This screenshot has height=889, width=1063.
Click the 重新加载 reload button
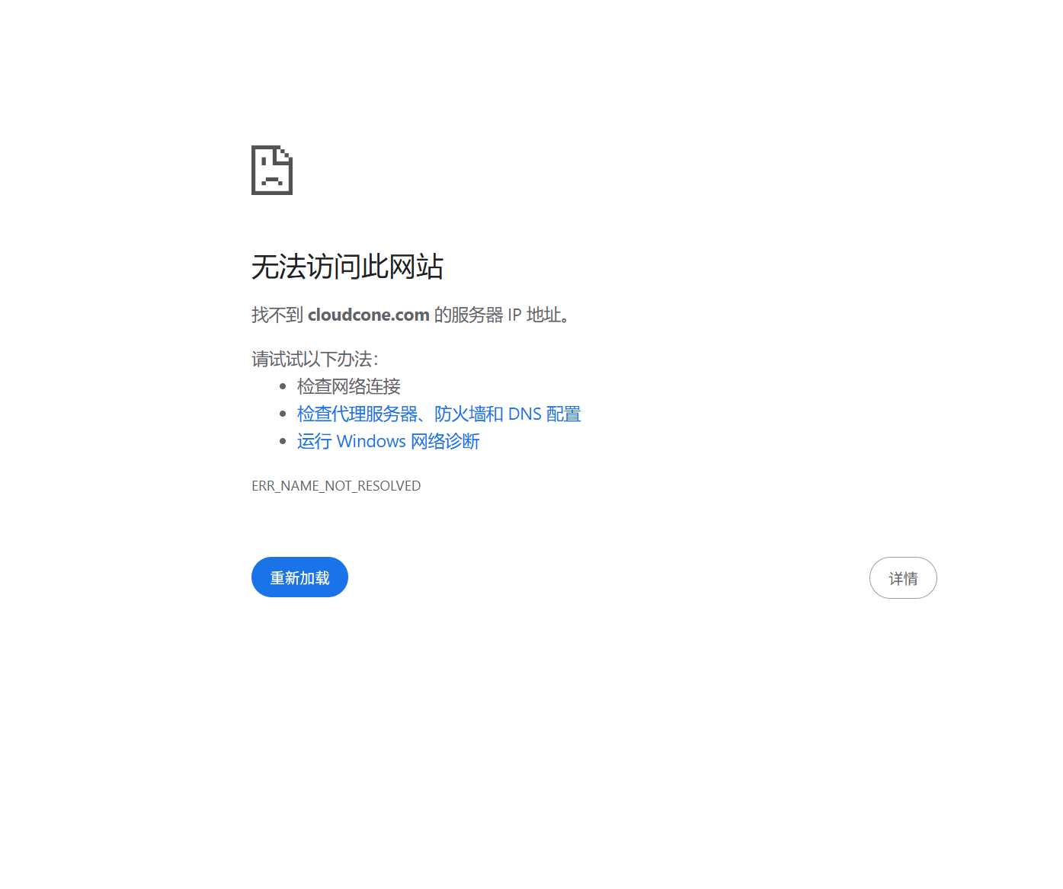point(299,577)
